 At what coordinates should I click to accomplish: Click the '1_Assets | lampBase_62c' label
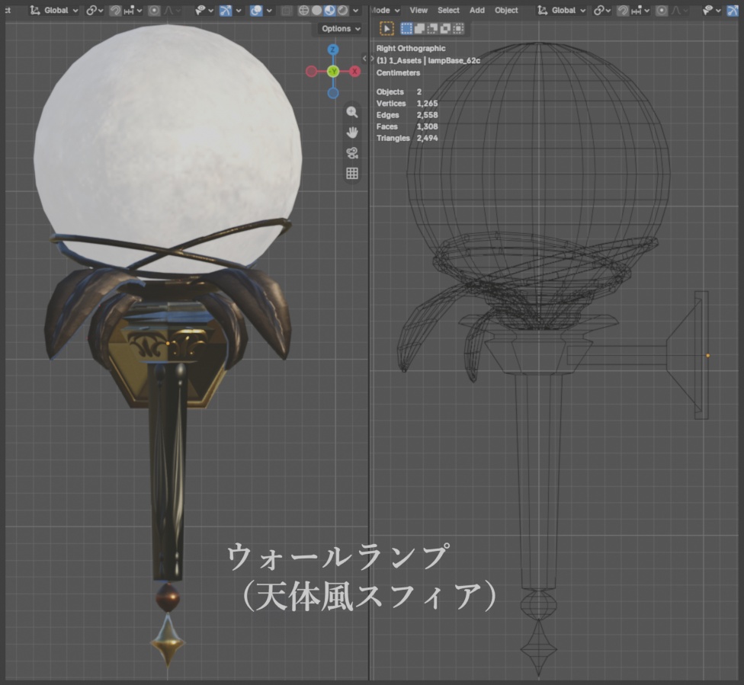pyautogui.click(x=435, y=61)
